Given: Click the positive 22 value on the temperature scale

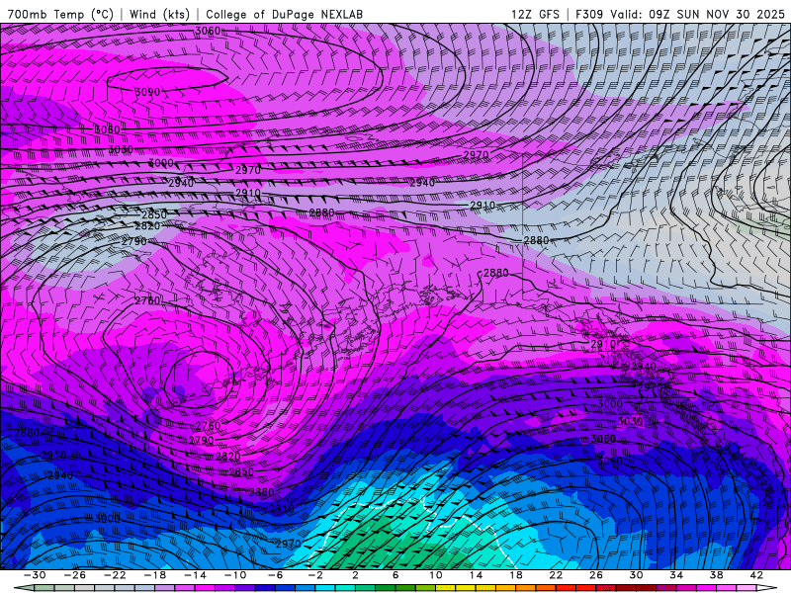Looking at the screenshot, I should [x=556, y=575].
